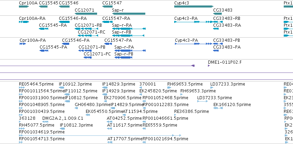This screenshot has height=144, width=293.
Task: Select EST LD37233.5prime
Action: [202, 101]
